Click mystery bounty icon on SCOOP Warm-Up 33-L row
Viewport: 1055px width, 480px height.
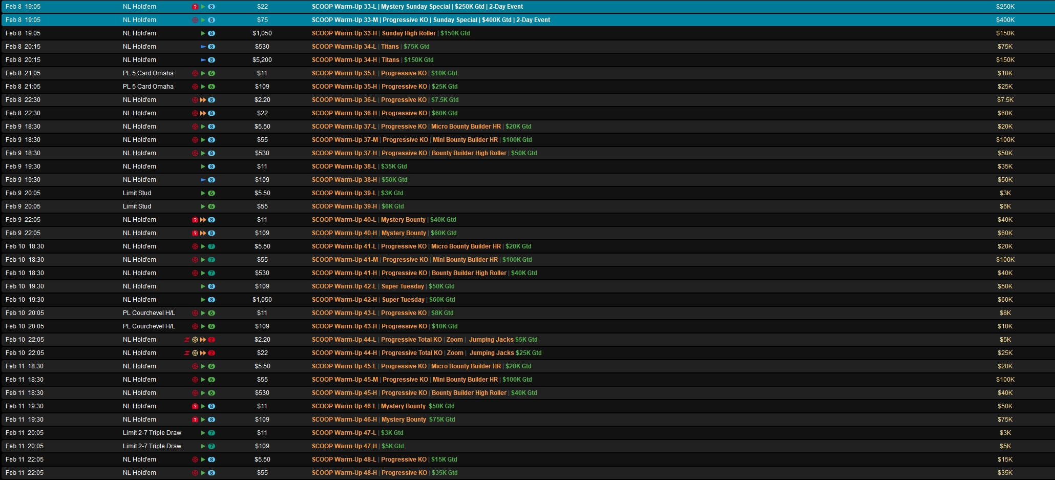[195, 7]
